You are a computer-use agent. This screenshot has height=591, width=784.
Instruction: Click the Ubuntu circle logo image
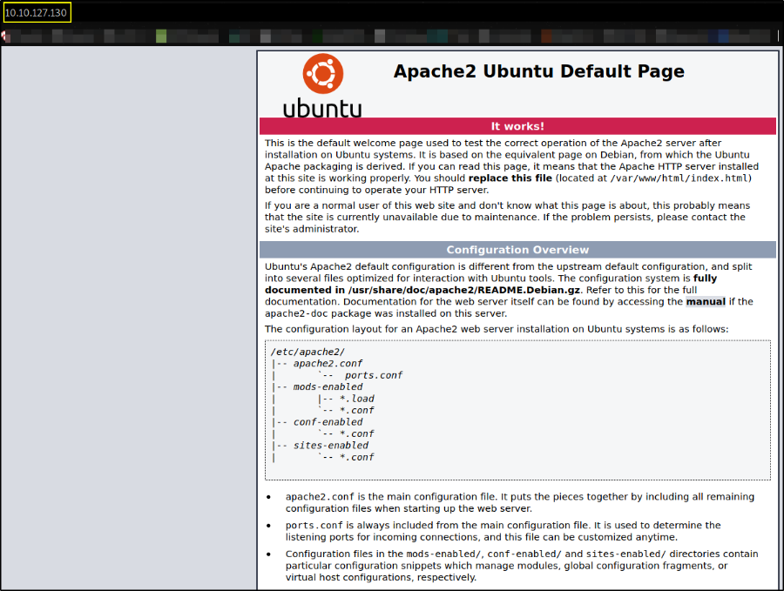pyautogui.click(x=323, y=73)
